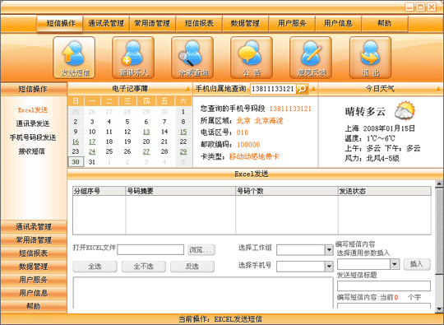Screen dimensions: 444x325
Task: Click the 分组序号 column header
Action: click(99, 191)
